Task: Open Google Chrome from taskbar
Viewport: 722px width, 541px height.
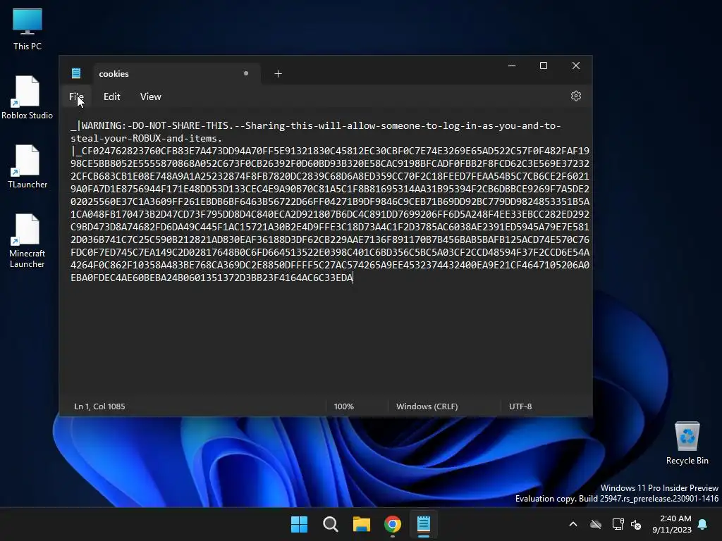Action: (x=392, y=524)
